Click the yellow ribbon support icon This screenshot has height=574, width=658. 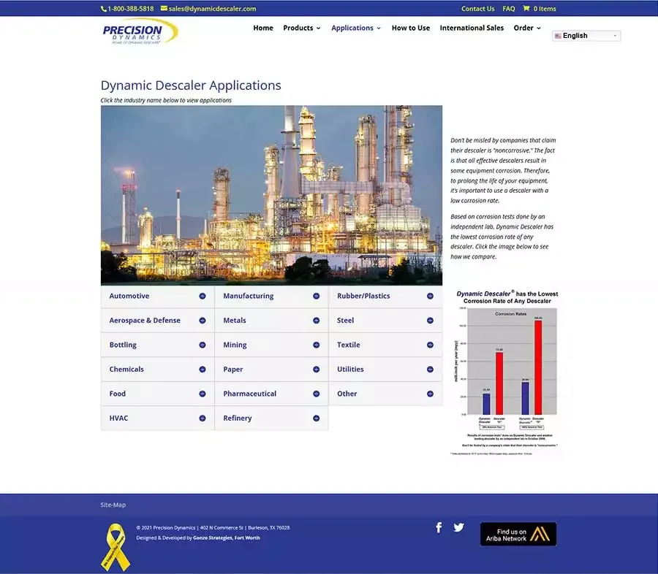tap(116, 546)
